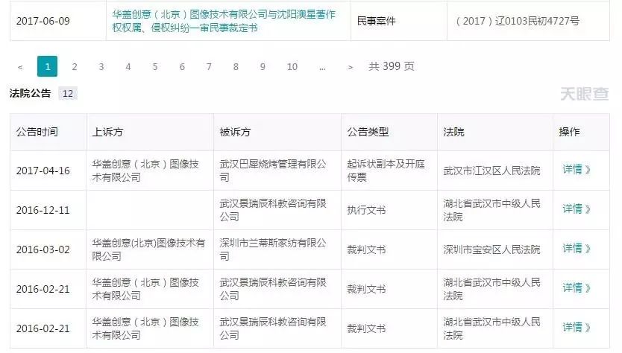Open the 华盖创意与沈阳演星著作权 judgment document link
Viewport: 622px width, 353px height.
click(x=224, y=21)
